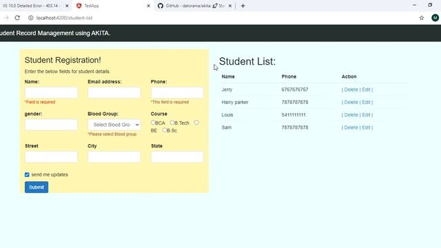Focus the City input field
Screen dimensions: 441x248
pyautogui.click(x=114, y=157)
